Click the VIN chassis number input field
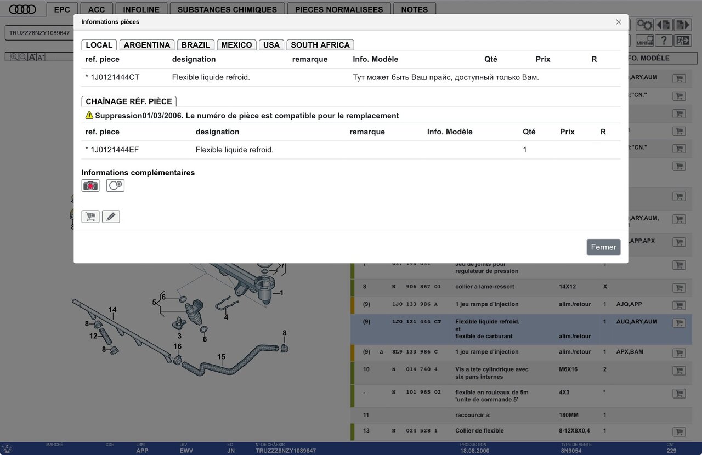Screen dimensions: 702x455 (39, 33)
